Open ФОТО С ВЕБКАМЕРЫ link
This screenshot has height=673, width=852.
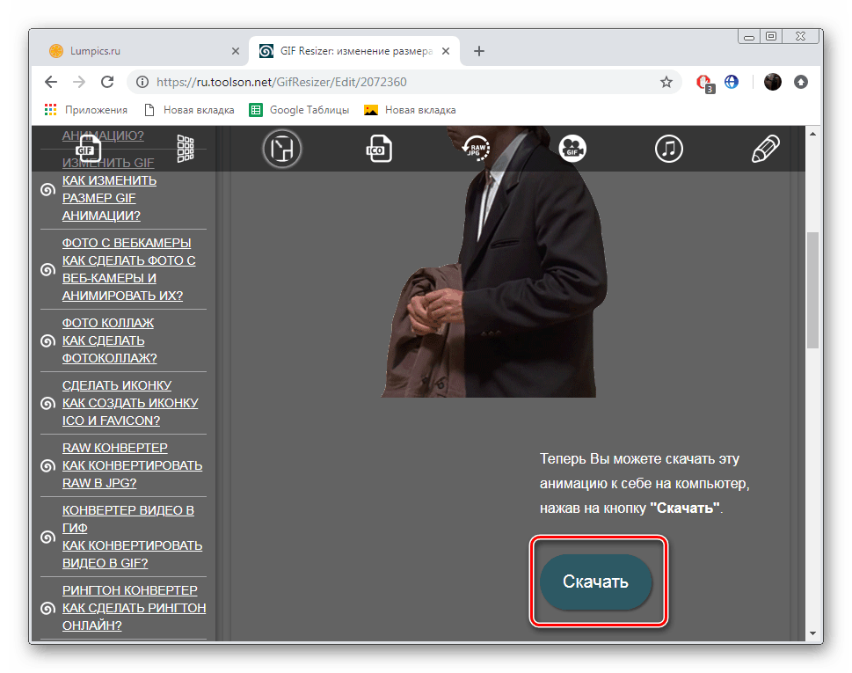pyautogui.click(x=127, y=243)
